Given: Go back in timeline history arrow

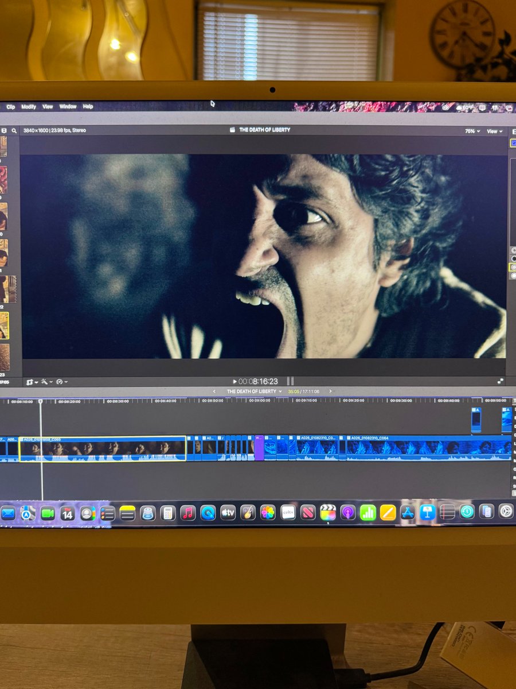Looking at the screenshot, I should pyautogui.click(x=213, y=392).
